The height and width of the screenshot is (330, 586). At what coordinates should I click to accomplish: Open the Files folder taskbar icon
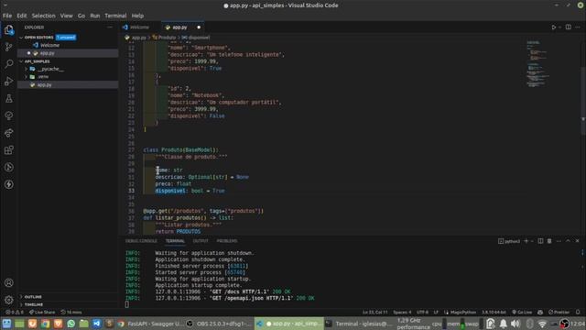(x=83, y=324)
